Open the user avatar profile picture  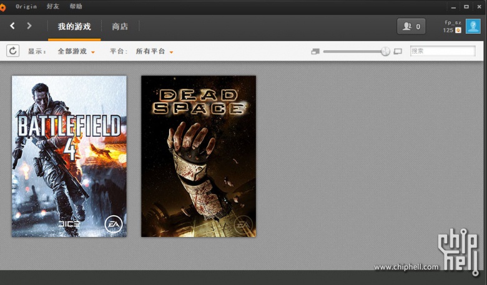tap(473, 26)
